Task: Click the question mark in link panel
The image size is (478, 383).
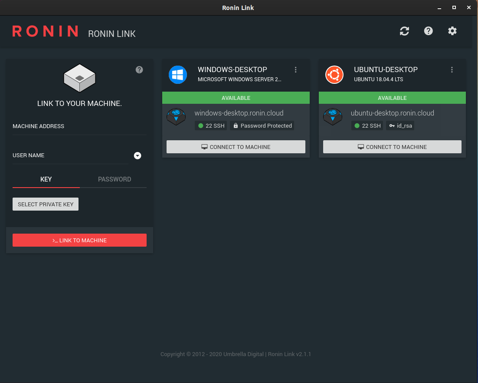Action: coord(139,70)
